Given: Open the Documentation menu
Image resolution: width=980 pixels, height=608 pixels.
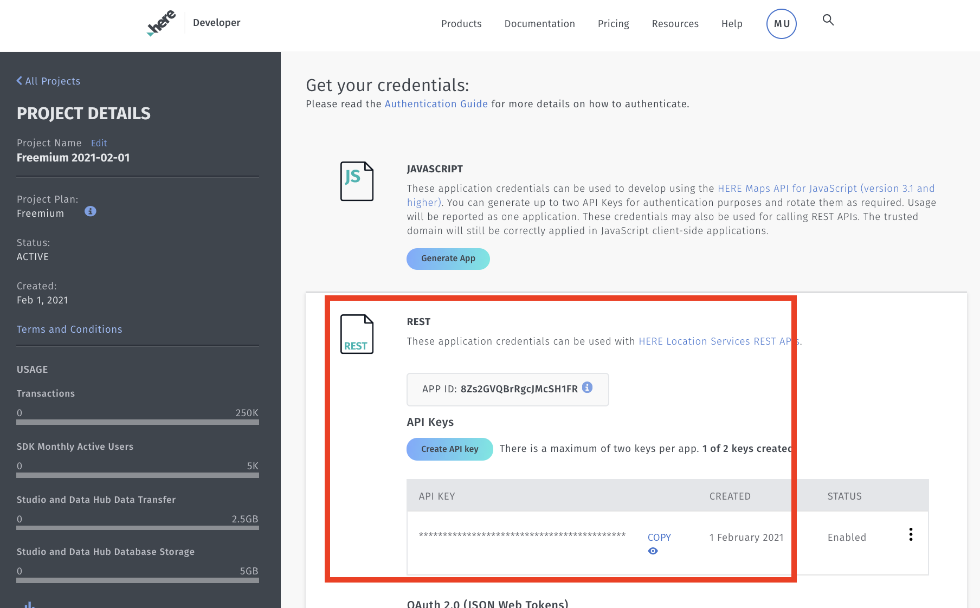Looking at the screenshot, I should tap(539, 24).
